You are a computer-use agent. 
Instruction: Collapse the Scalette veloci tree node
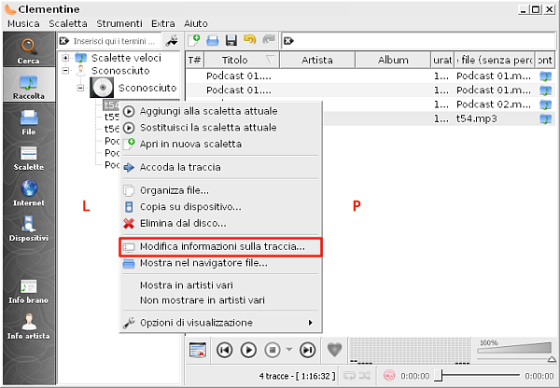66,58
